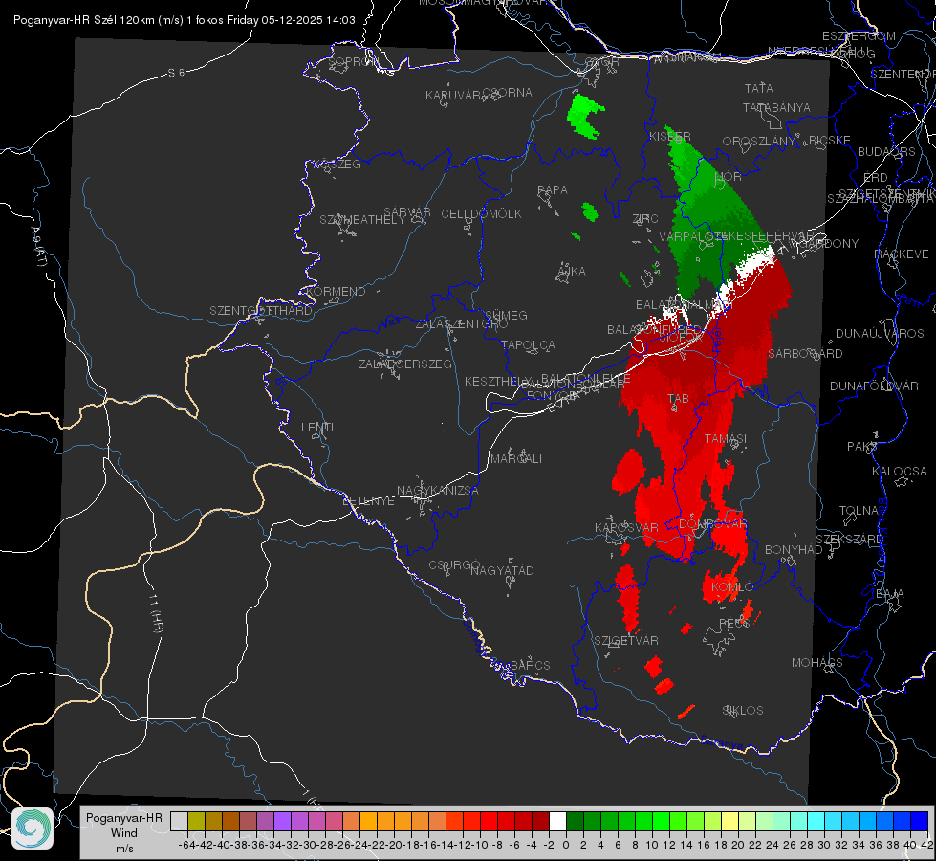Click the TAPOLCA town label
This screenshot has height=861, width=936.
pos(529,344)
